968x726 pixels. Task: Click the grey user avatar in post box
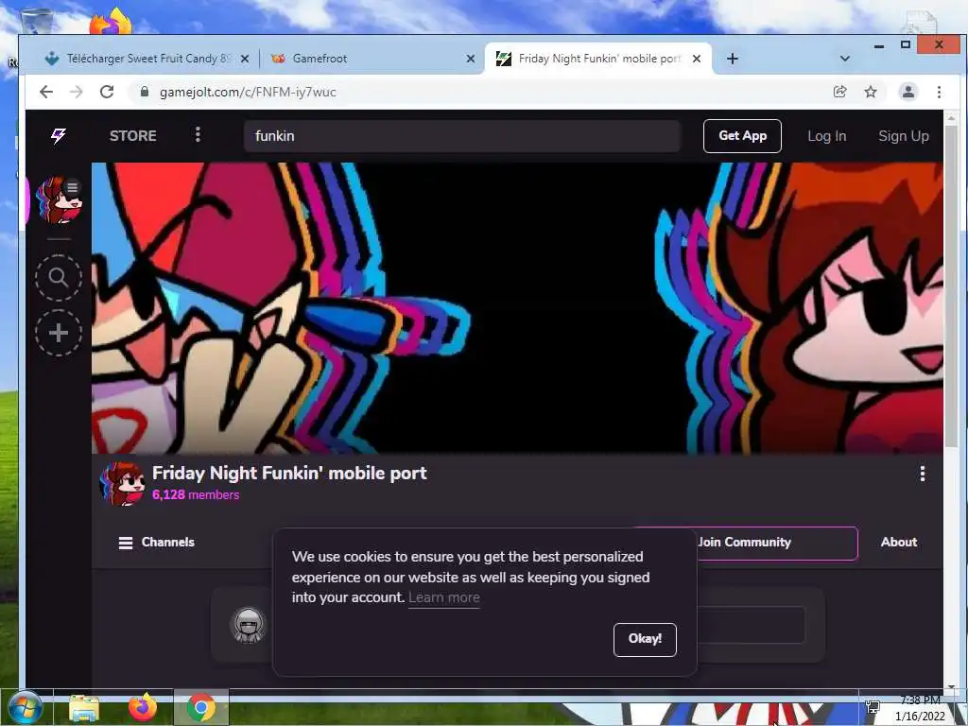[249, 626]
